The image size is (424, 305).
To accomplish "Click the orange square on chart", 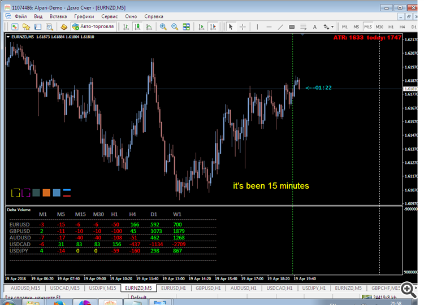I will click(x=46, y=193).
